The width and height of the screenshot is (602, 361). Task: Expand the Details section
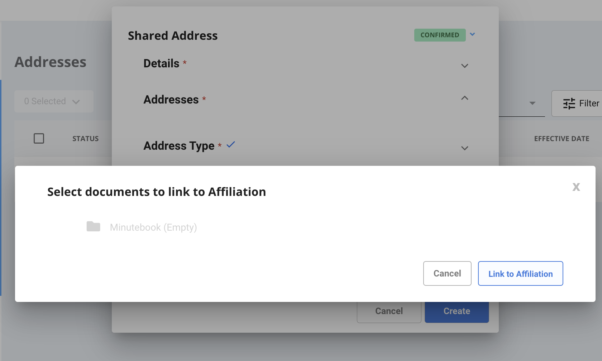click(465, 66)
